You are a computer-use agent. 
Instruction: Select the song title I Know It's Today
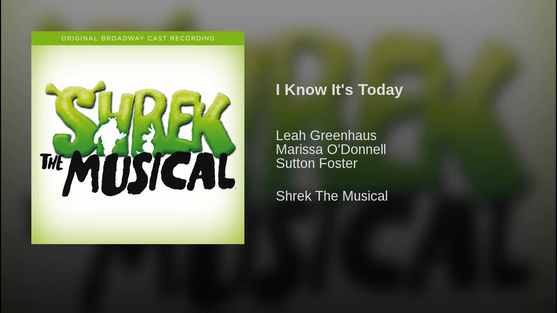click(339, 90)
